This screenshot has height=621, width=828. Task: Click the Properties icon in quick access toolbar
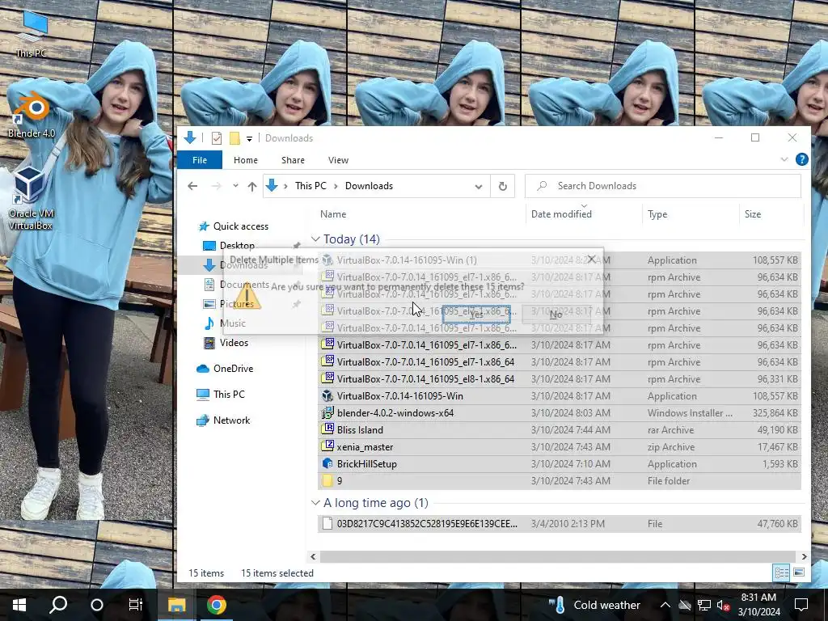click(217, 138)
